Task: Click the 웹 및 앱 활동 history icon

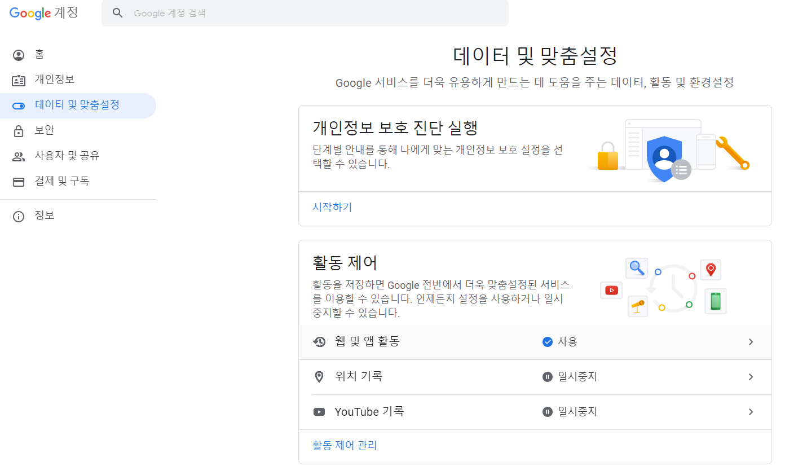Action: coord(319,342)
